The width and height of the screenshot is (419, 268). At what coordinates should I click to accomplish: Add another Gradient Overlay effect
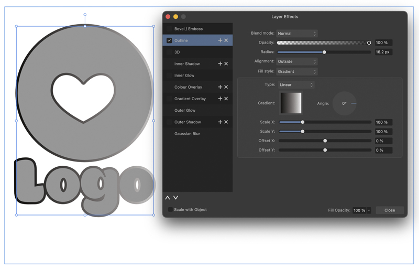pos(220,99)
